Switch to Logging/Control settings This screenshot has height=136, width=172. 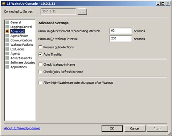point(21,27)
